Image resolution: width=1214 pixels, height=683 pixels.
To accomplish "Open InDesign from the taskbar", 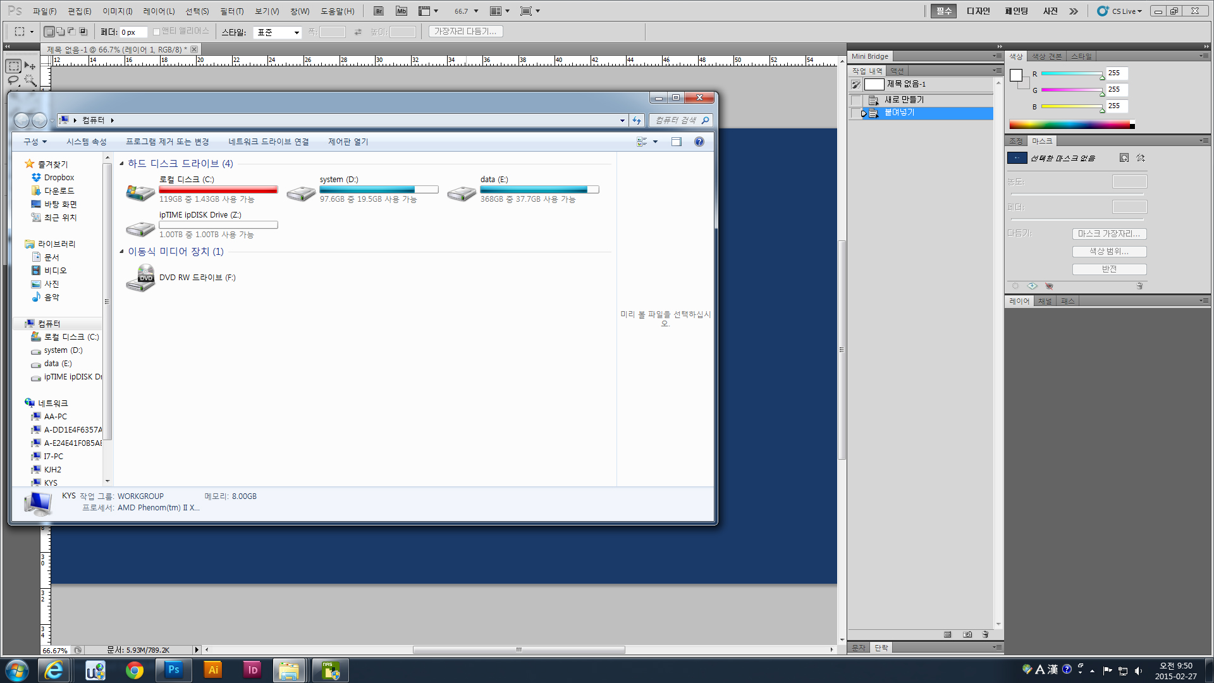I will point(252,670).
